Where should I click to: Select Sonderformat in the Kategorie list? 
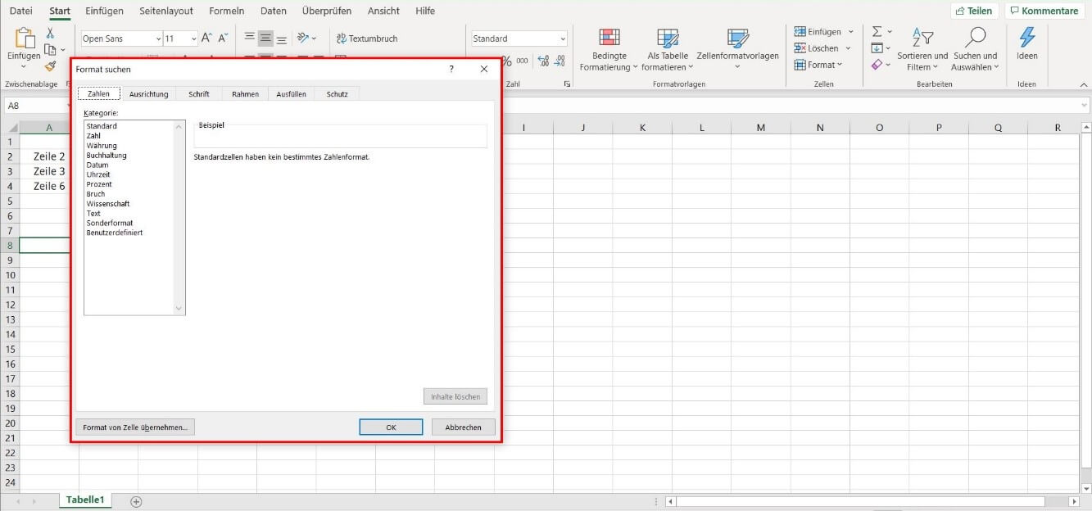[110, 223]
